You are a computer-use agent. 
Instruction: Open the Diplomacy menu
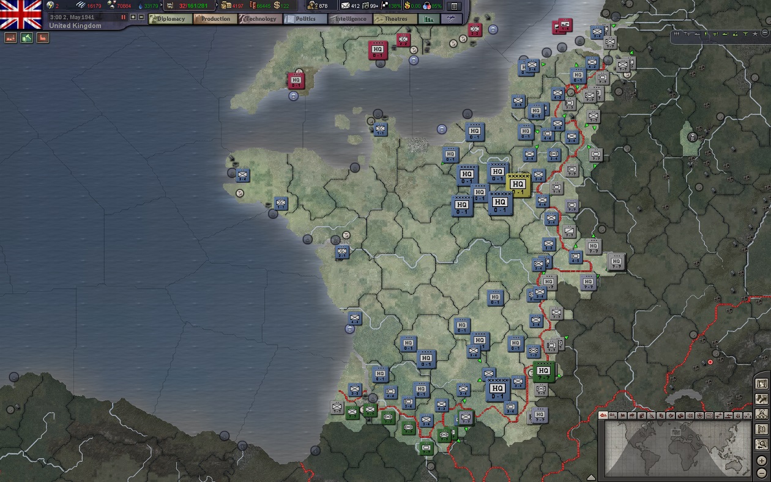(x=171, y=19)
